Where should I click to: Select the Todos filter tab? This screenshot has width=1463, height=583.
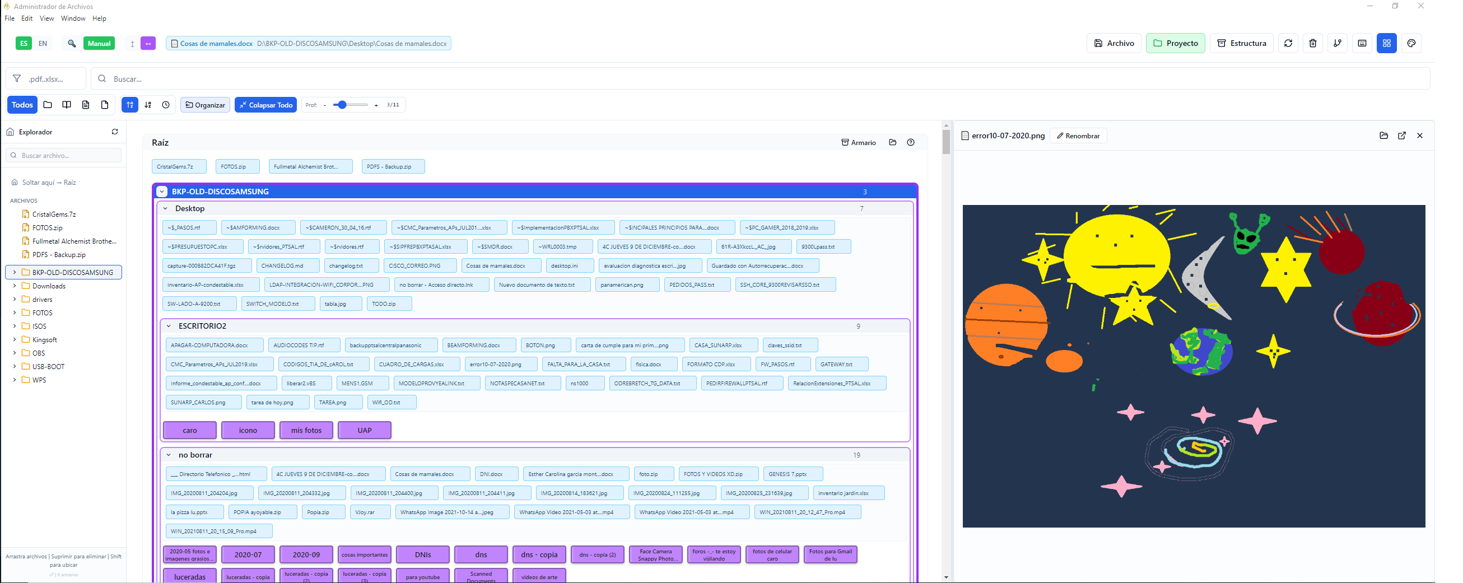[22, 105]
